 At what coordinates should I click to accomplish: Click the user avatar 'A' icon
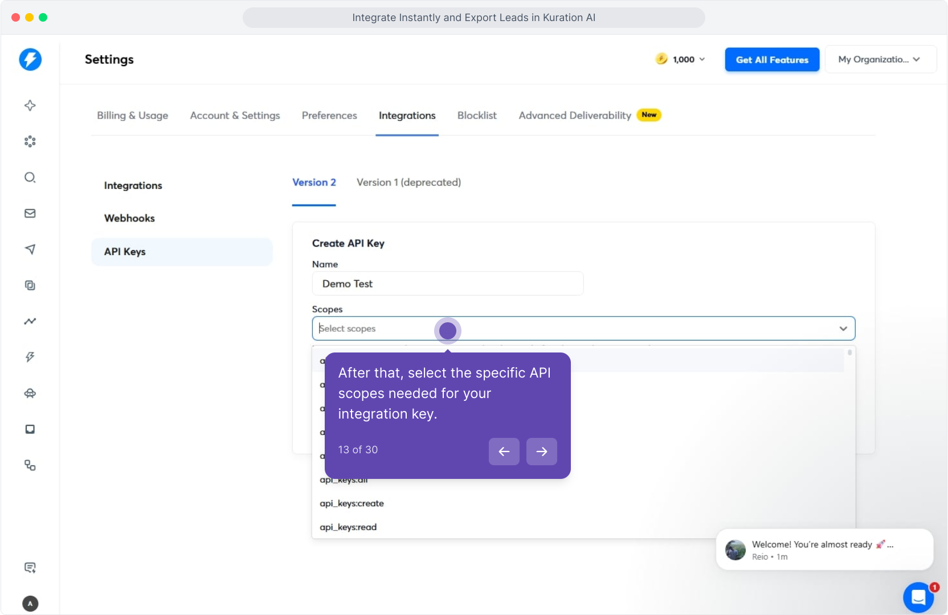pyautogui.click(x=30, y=604)
